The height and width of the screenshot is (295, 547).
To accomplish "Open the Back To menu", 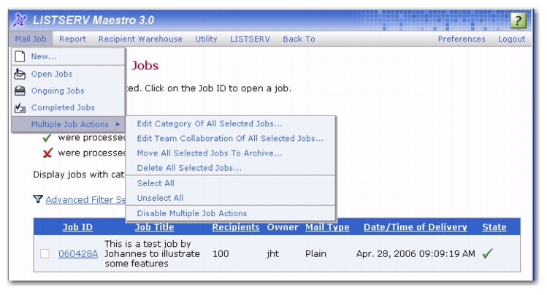I will (x=299, y=39).
